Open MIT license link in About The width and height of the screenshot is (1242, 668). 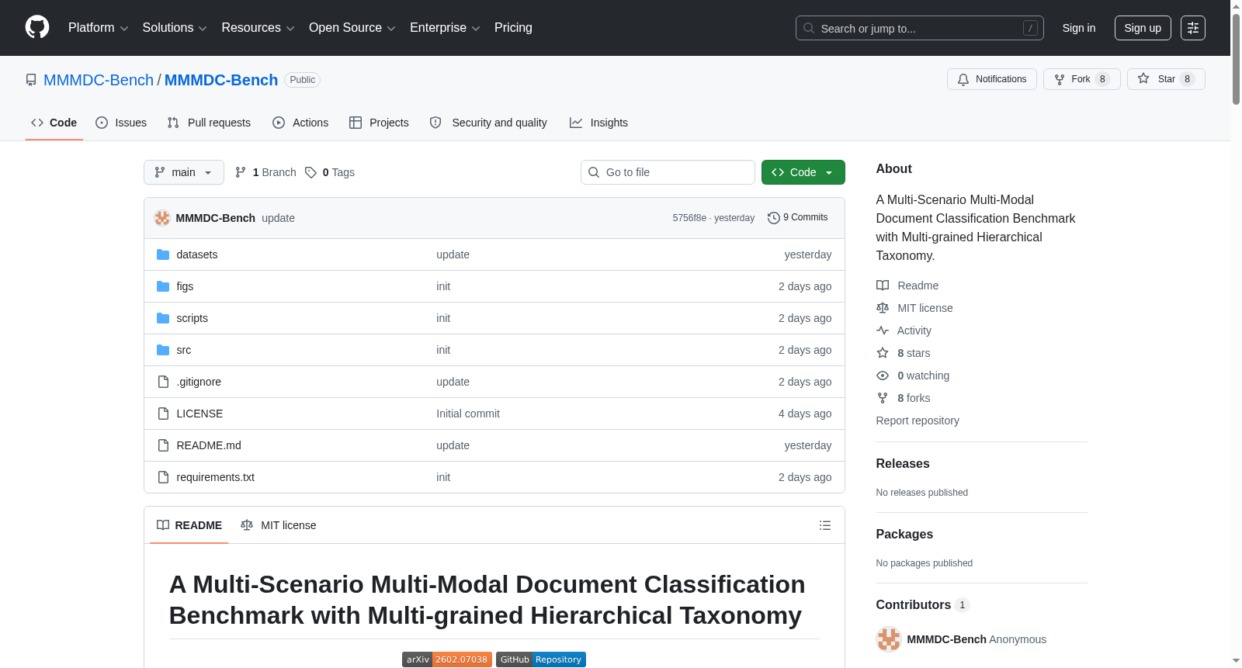click(914, 308)
